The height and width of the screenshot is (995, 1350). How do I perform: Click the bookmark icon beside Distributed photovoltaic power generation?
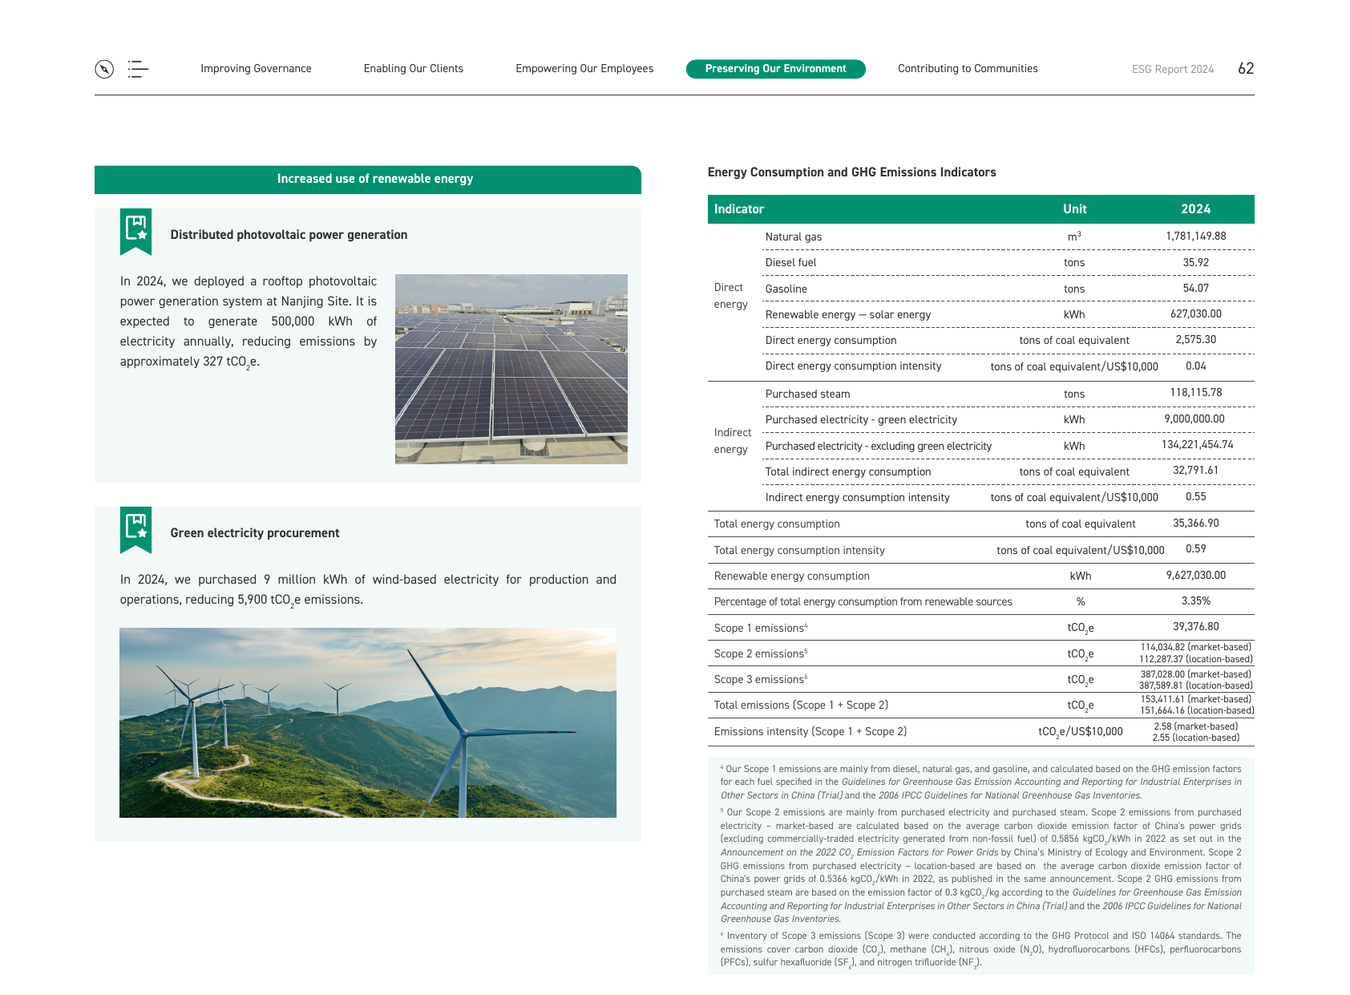coord(135,232)
